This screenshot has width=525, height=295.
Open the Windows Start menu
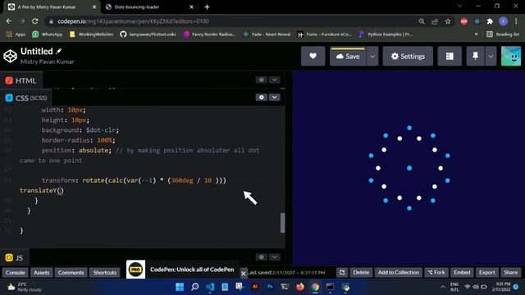pos(180,287)
